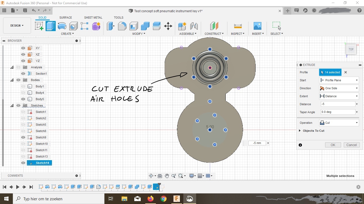The image size is (364, 204).
Task: Open the INSPECT menu
Action: 238,34
